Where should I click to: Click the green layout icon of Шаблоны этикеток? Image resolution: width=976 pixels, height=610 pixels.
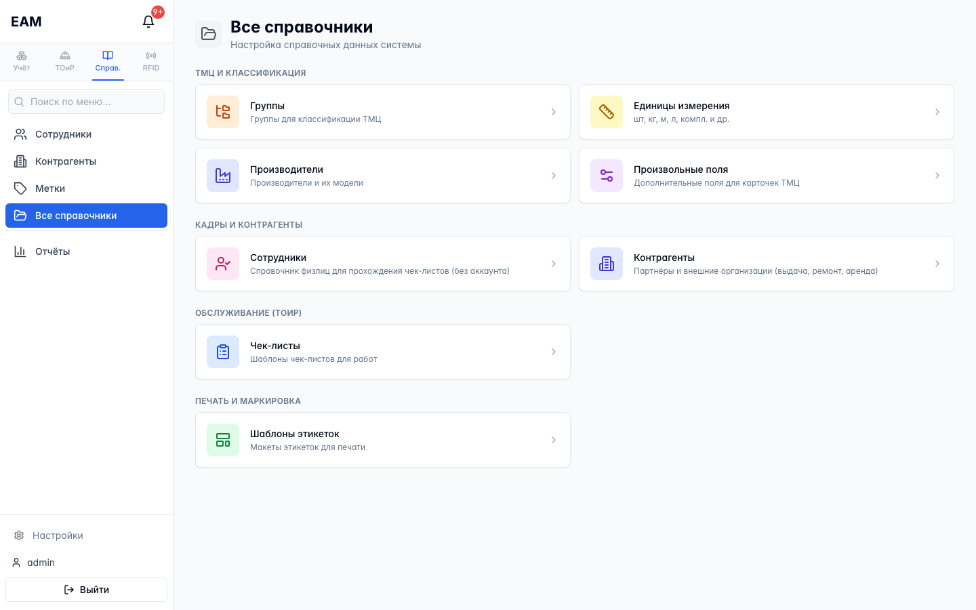click(x=223, y=440)
